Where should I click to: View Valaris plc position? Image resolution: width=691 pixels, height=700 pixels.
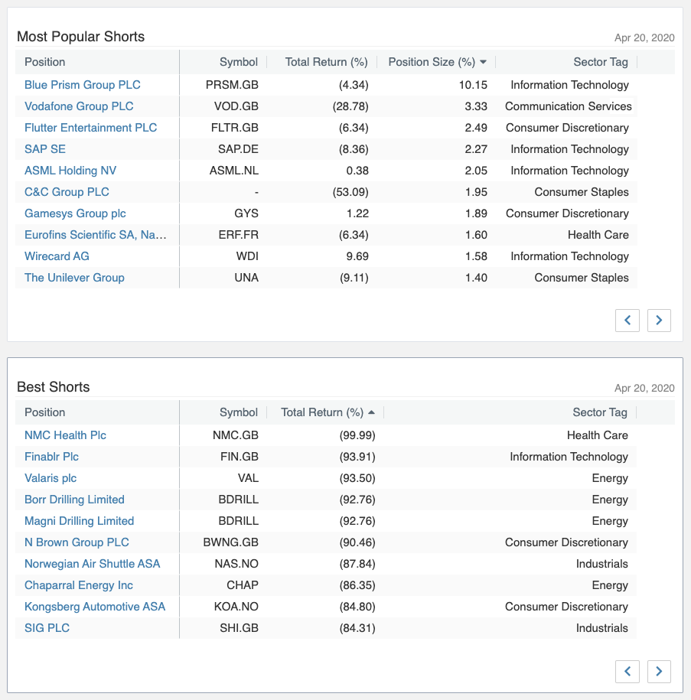(x=51, y=478)
